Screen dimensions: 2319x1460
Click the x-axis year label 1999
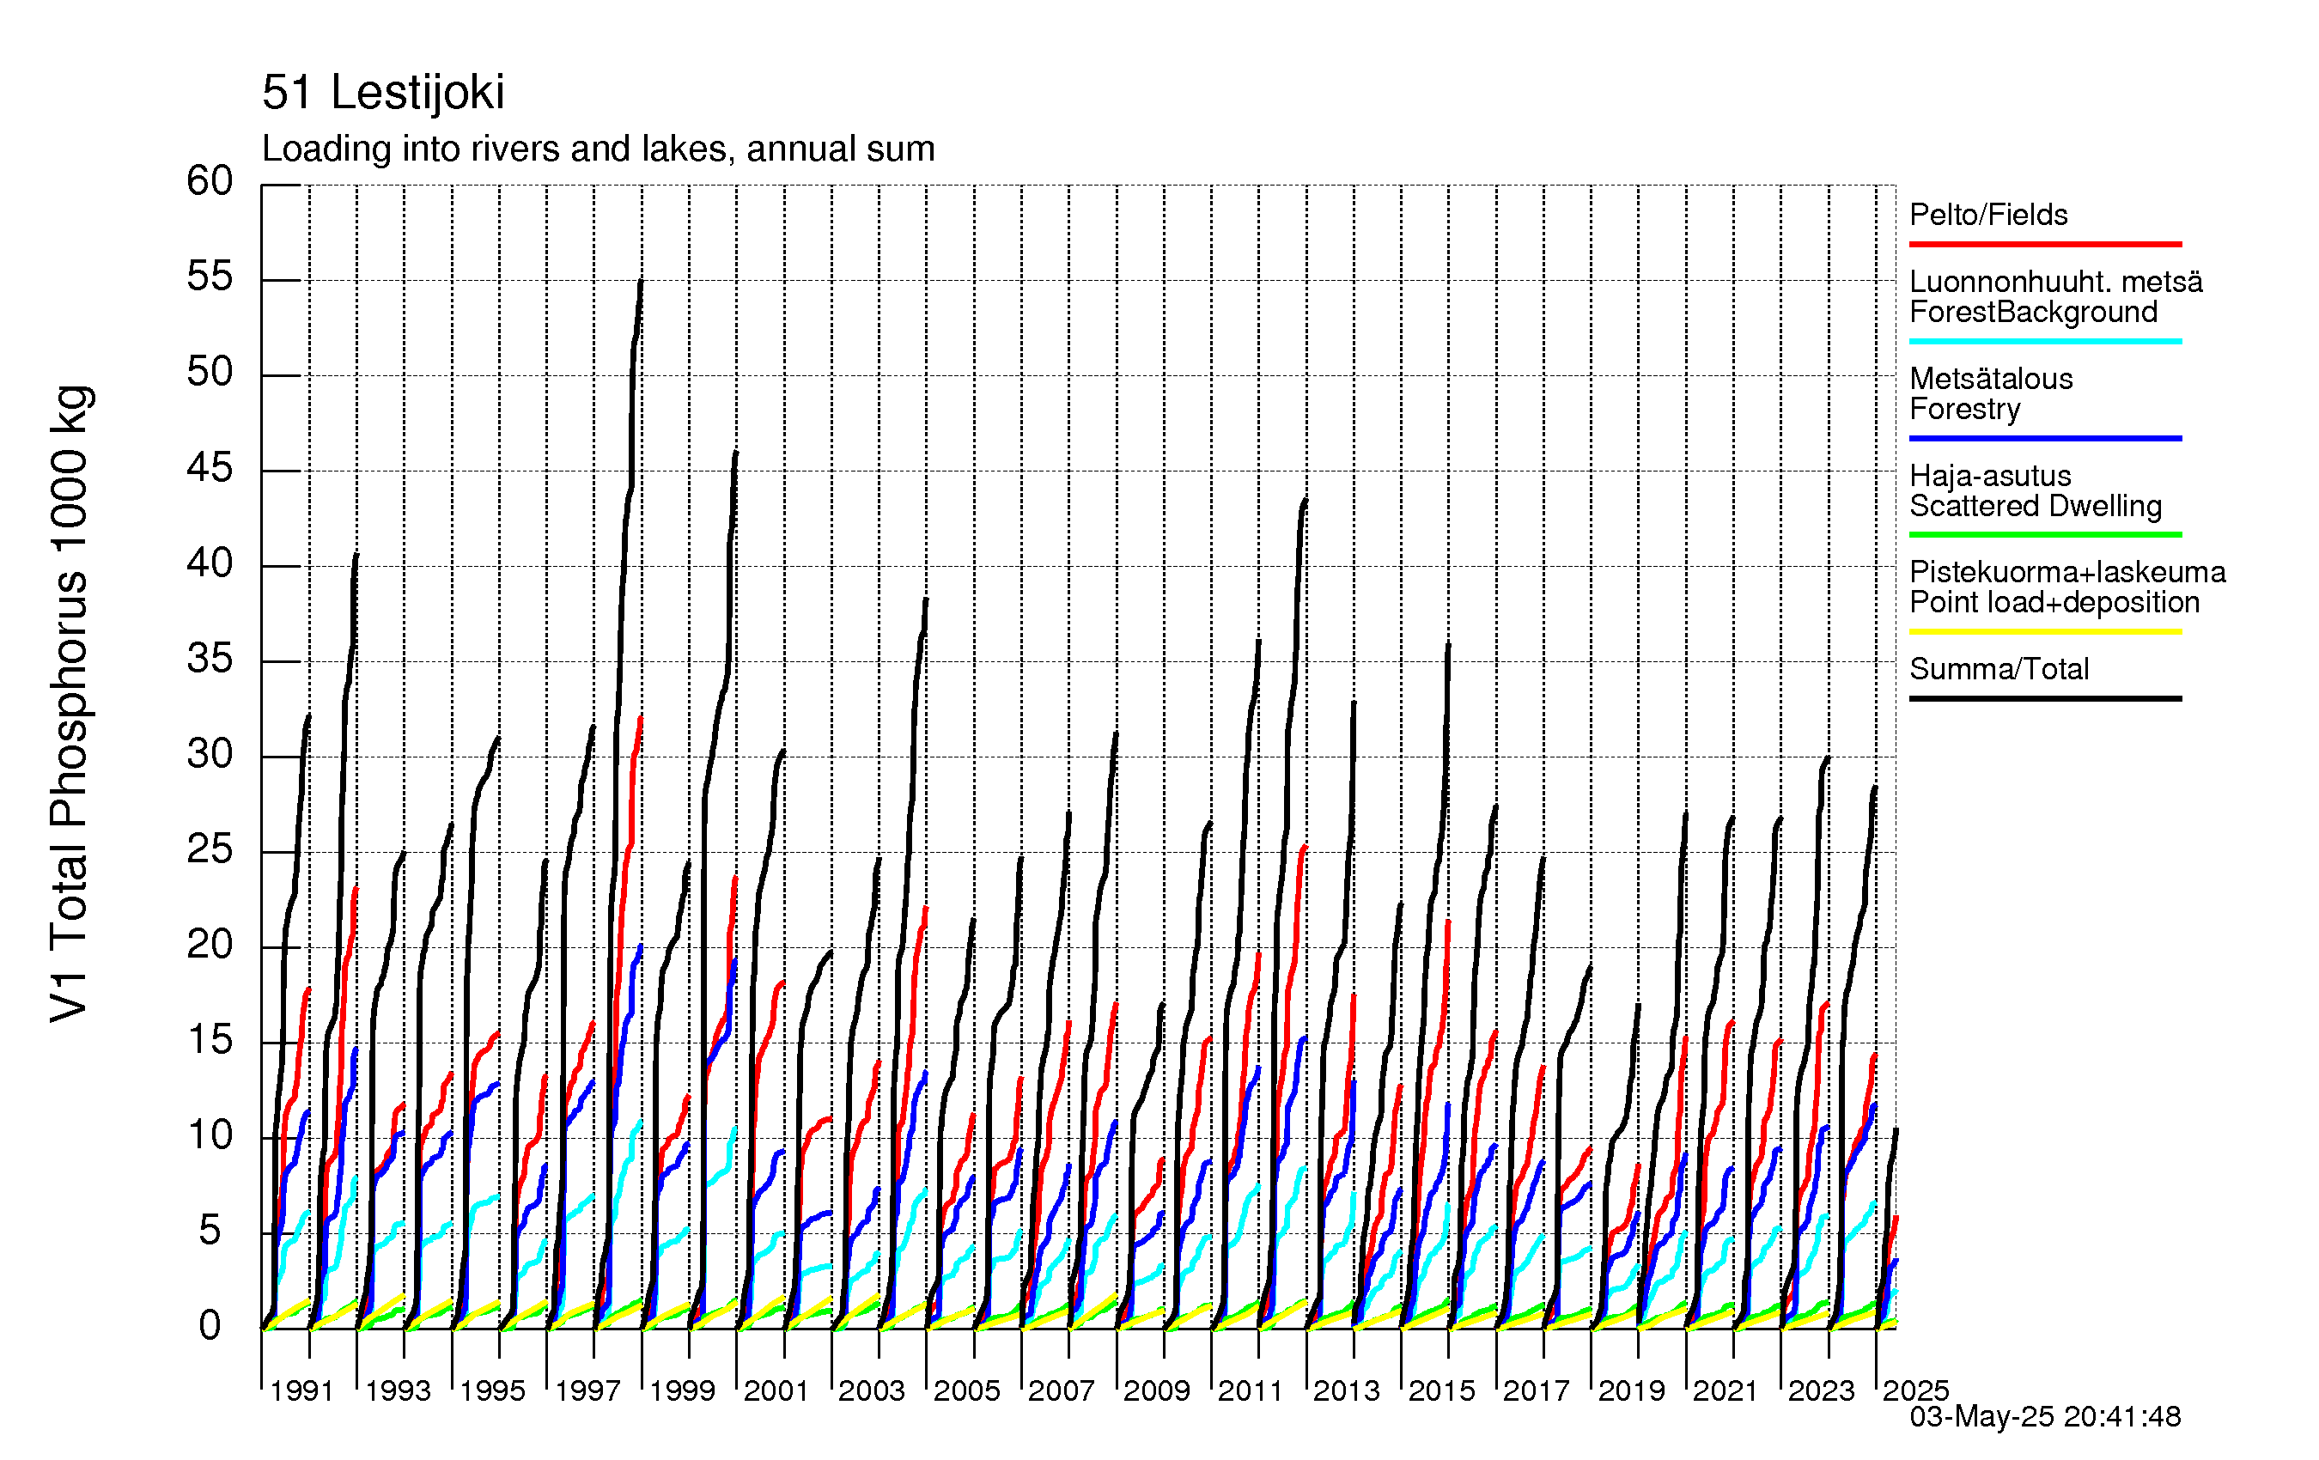tap(682, 1390)
